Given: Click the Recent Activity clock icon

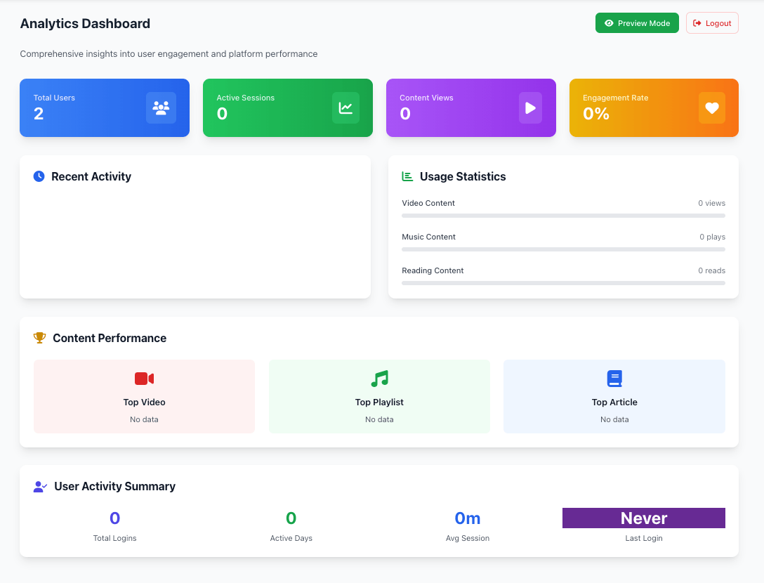Looking at the screenshot, I should pos(39,176).
